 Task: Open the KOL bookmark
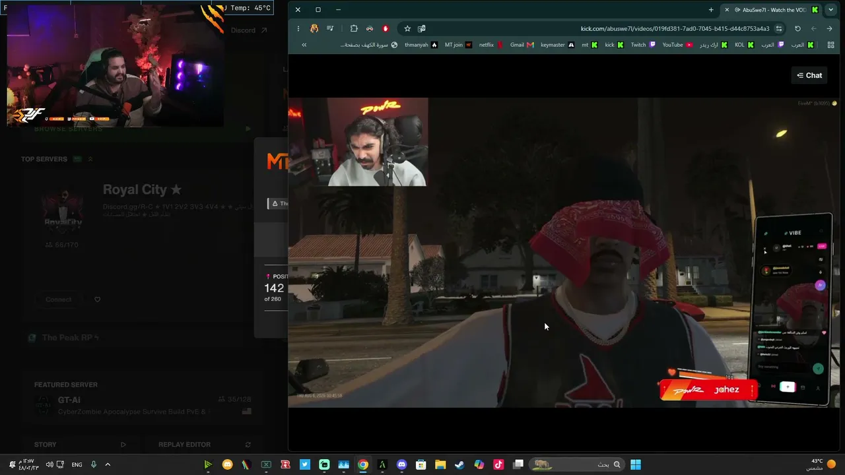click(x=744, y=45)
